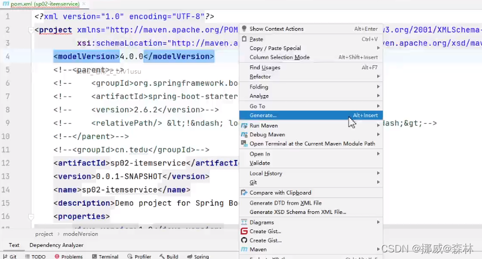Click the red Gitee Create Gist icon
The image size is (482, 259).
(x=244, y=232)
